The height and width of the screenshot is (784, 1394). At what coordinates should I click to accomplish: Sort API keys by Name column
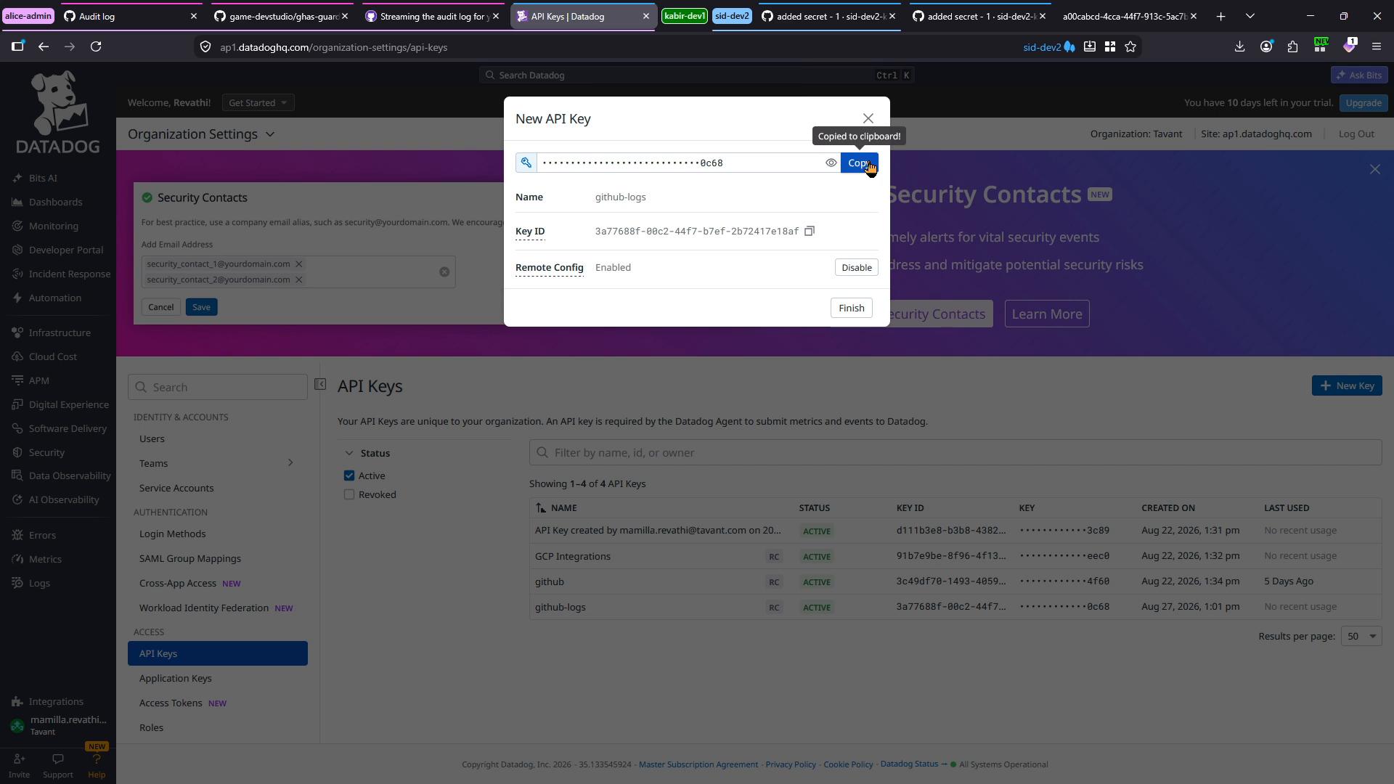click(x=556, y=508)
